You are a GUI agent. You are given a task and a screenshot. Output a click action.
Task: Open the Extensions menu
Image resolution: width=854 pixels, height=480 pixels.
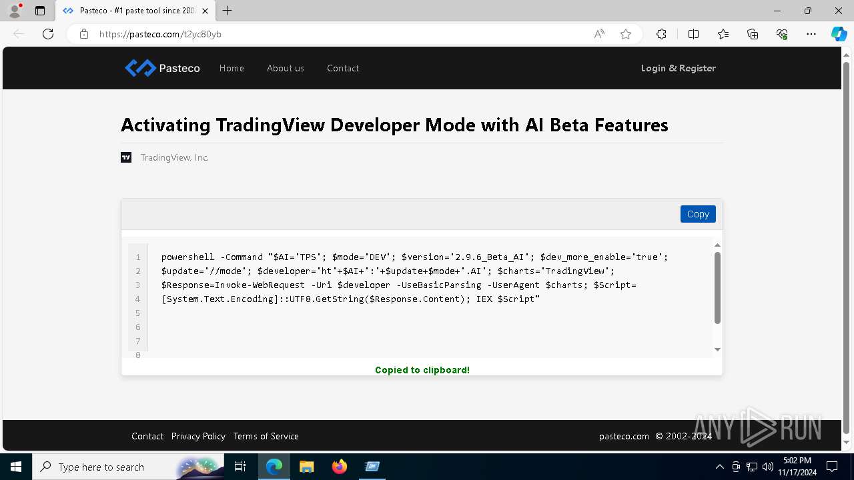pos(661,34)
